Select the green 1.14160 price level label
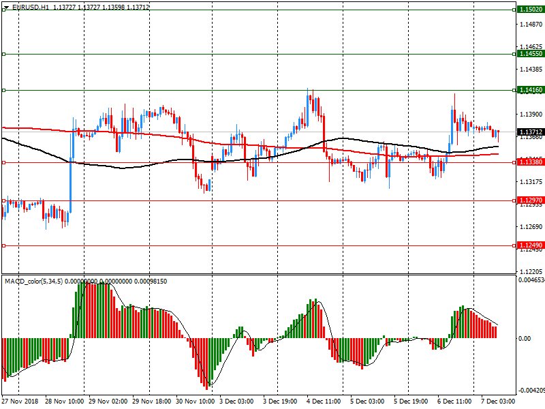Image resolution: width=545 pixels, height=409 pixels. 530,90
